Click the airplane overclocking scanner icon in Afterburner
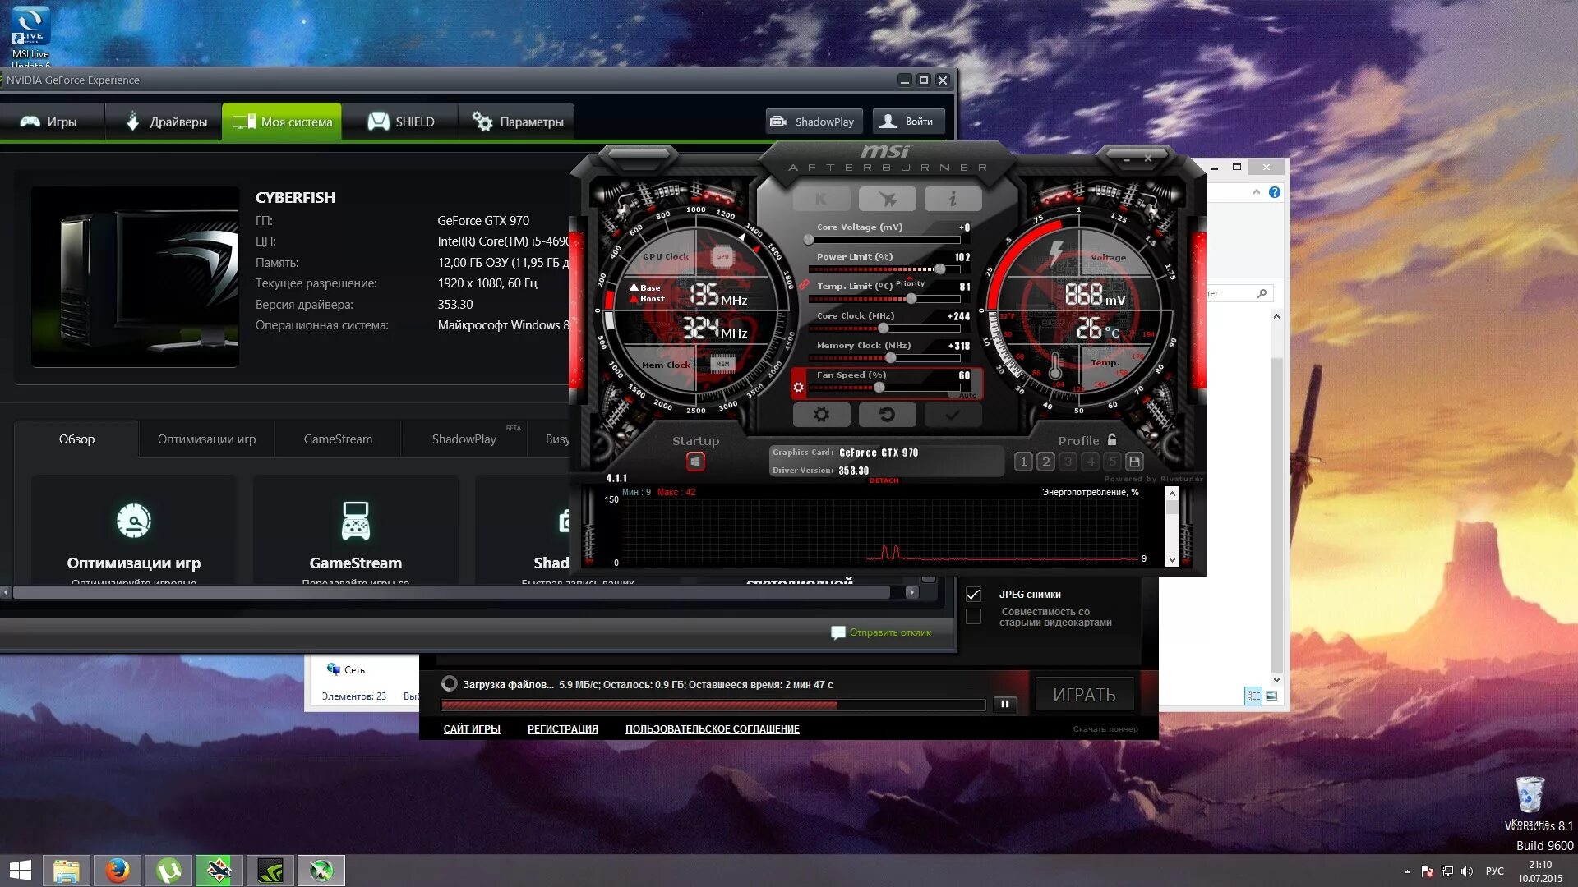The image size is (1578, 887). [x=887, y=199]
